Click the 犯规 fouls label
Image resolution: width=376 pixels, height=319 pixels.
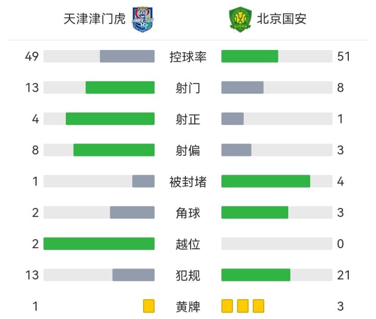[188, 275]
